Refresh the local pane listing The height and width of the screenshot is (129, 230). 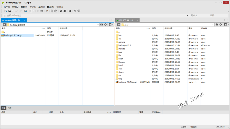pyautogui.click(x=105, y=24)
